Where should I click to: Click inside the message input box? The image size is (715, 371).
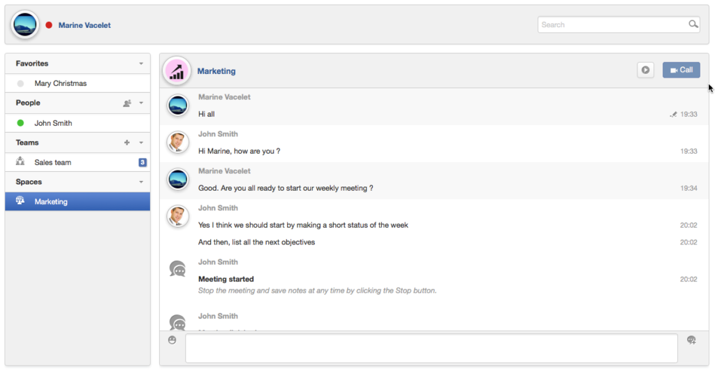pos(432,348)
